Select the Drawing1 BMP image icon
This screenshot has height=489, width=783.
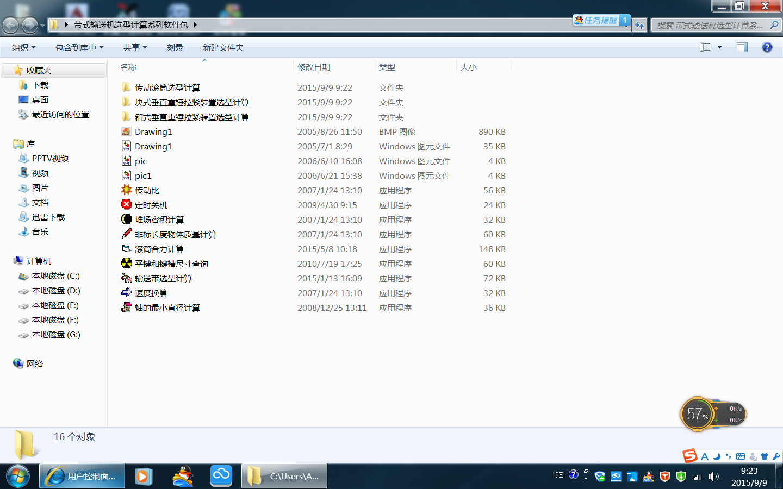point(127,131)
